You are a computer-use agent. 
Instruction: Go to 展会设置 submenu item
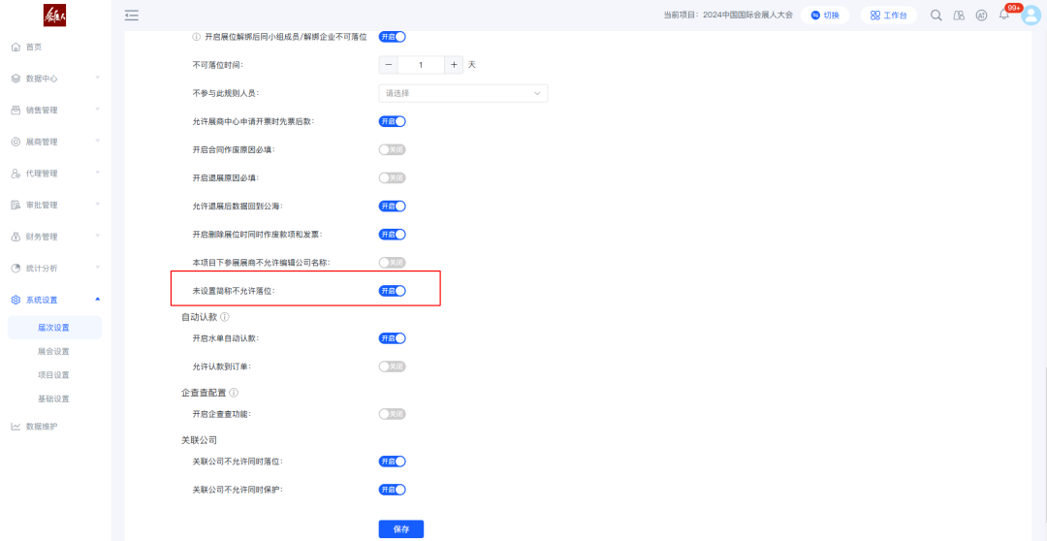pos(53,351)
